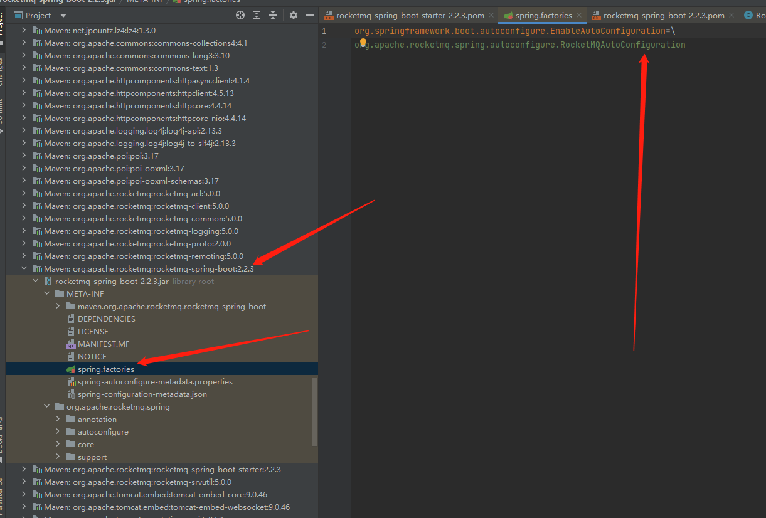Viewport: 766px width, 518px height.
Task: Select Maven tomcat-embed-websocket:9.0.46 library row
Action: pyautogui.click(x=162, y=507)
